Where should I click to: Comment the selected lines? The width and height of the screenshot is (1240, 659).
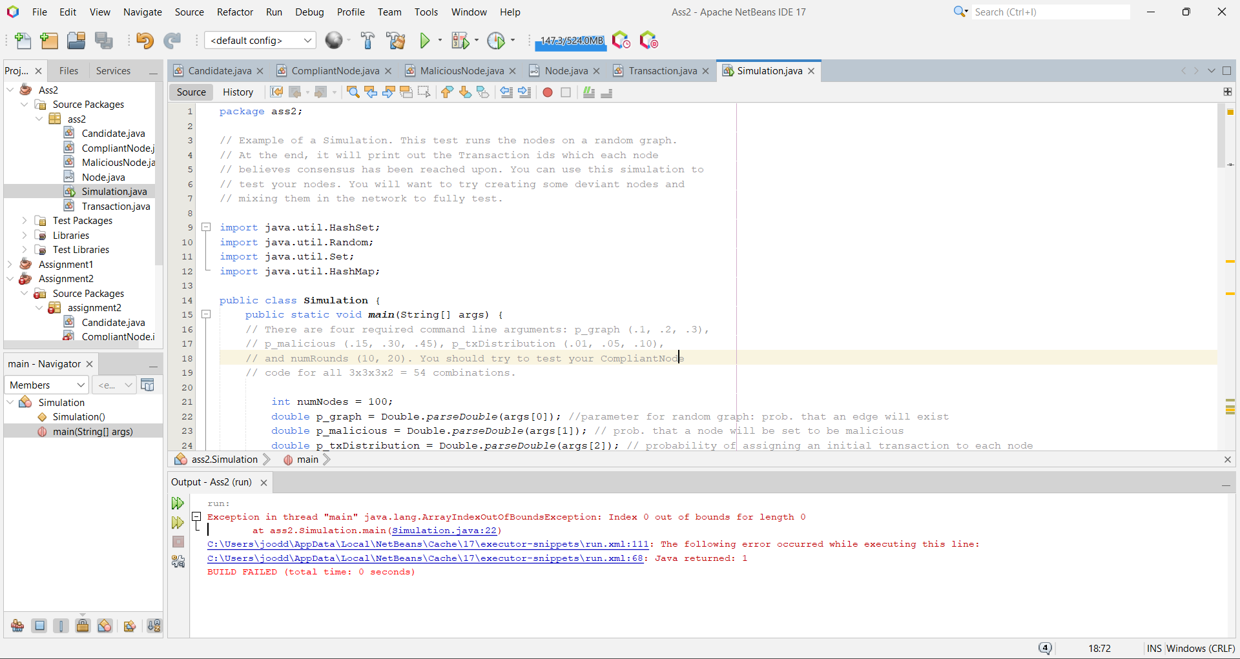pyautogui.click(x=588, y=92)
